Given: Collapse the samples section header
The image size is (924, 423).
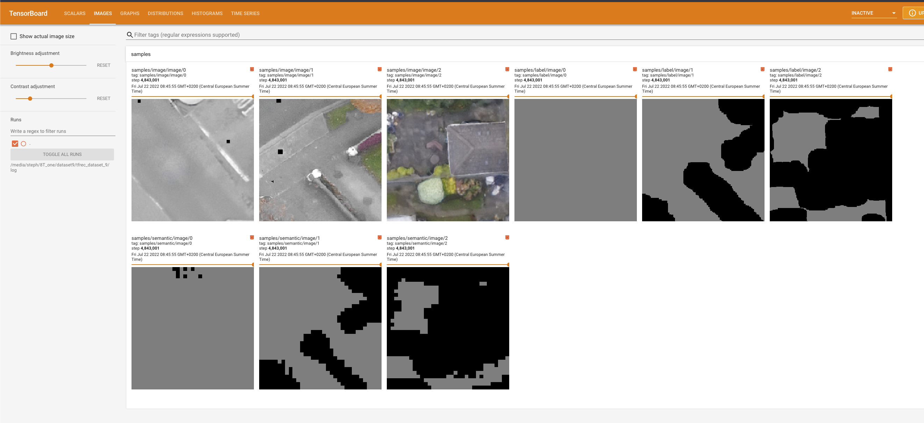Looking at the screenshot, I should pyautogui.click(x=141, y=54).
